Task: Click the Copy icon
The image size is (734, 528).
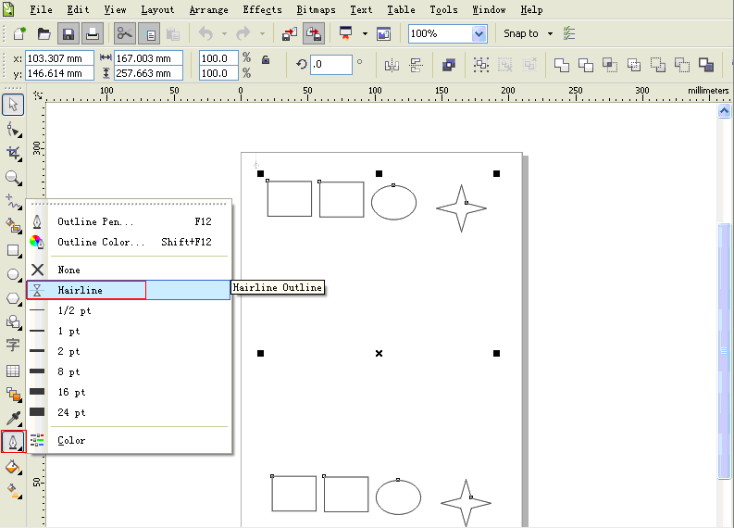Action: [x=150, y=33]
